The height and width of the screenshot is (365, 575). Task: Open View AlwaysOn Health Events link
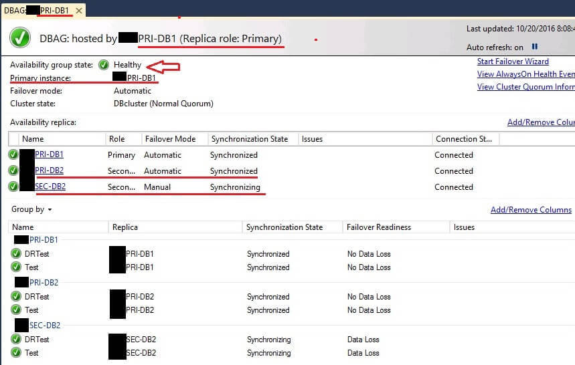tap(525, 74)
